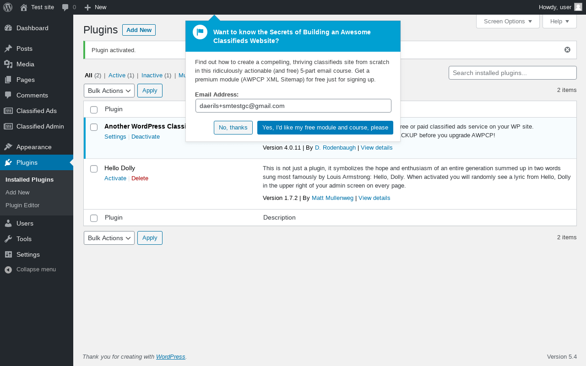Check the Another WordPress Classifieds plugin checkbox
Screen dimensions: 586x366
pos(94,127)
